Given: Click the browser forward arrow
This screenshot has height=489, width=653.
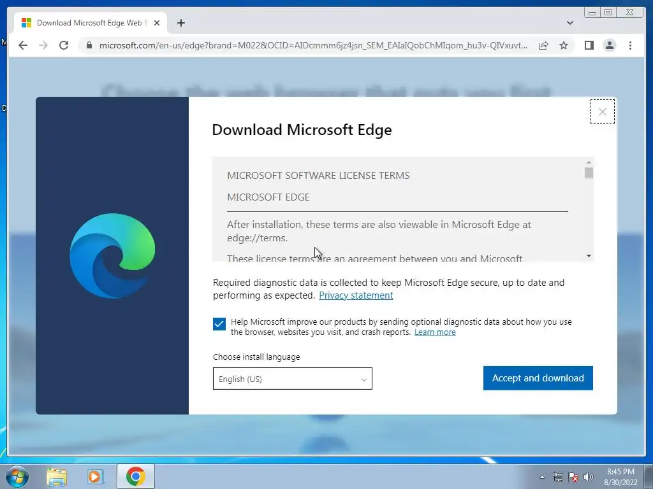Looking at the screenshot, I should pos(43,45).
